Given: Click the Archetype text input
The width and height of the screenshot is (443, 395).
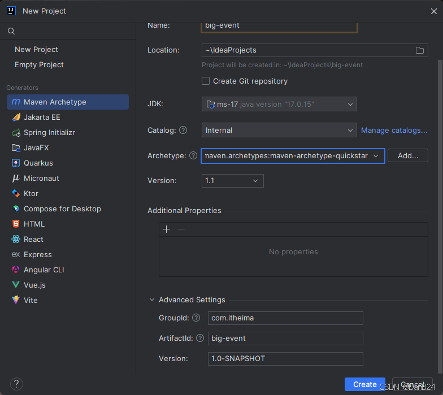Looking at the screenshot, I should tap(286, 156).
